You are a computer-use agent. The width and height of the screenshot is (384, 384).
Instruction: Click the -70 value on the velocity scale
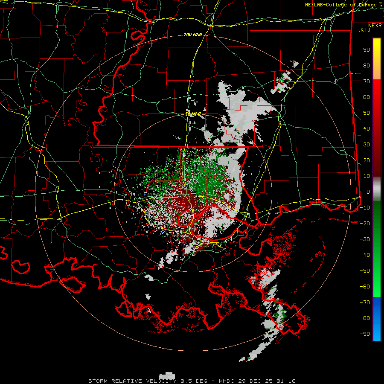click(365, 303)
